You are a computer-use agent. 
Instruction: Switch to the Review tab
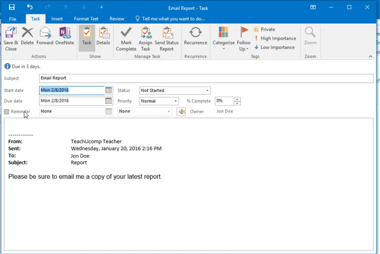(117, 19)
